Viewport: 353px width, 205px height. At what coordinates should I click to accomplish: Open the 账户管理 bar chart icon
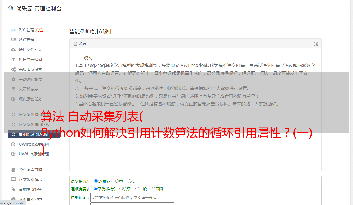13,30
